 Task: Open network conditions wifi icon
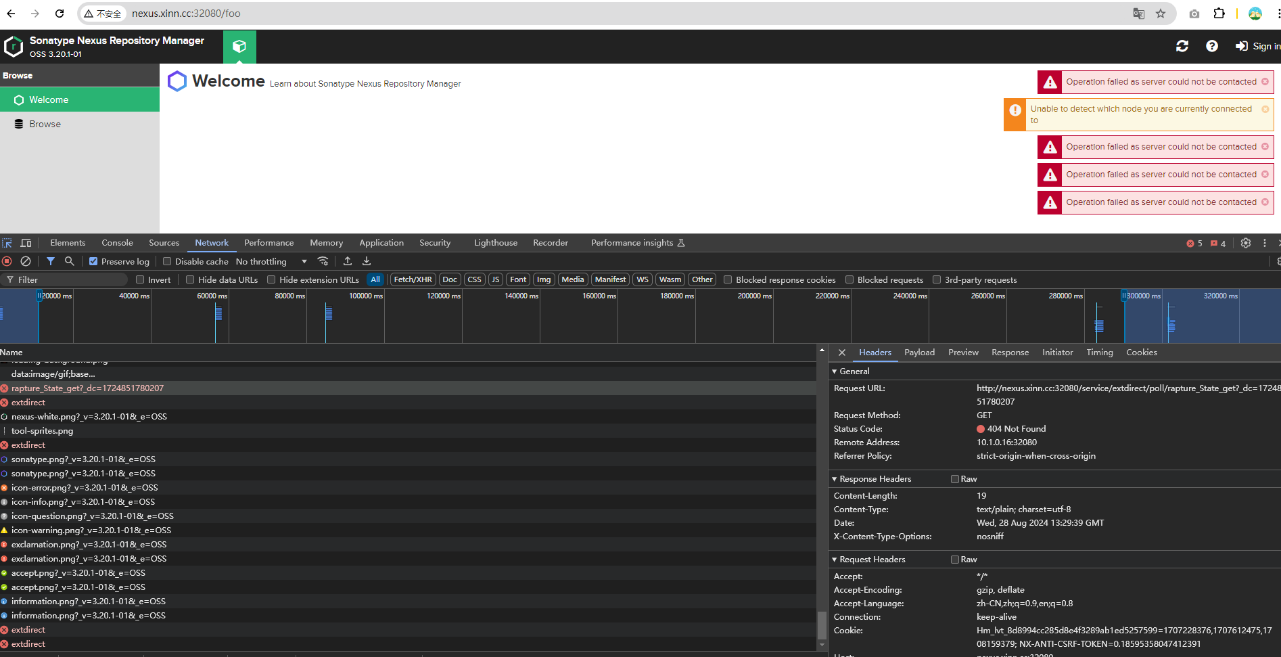pos(323,261)
